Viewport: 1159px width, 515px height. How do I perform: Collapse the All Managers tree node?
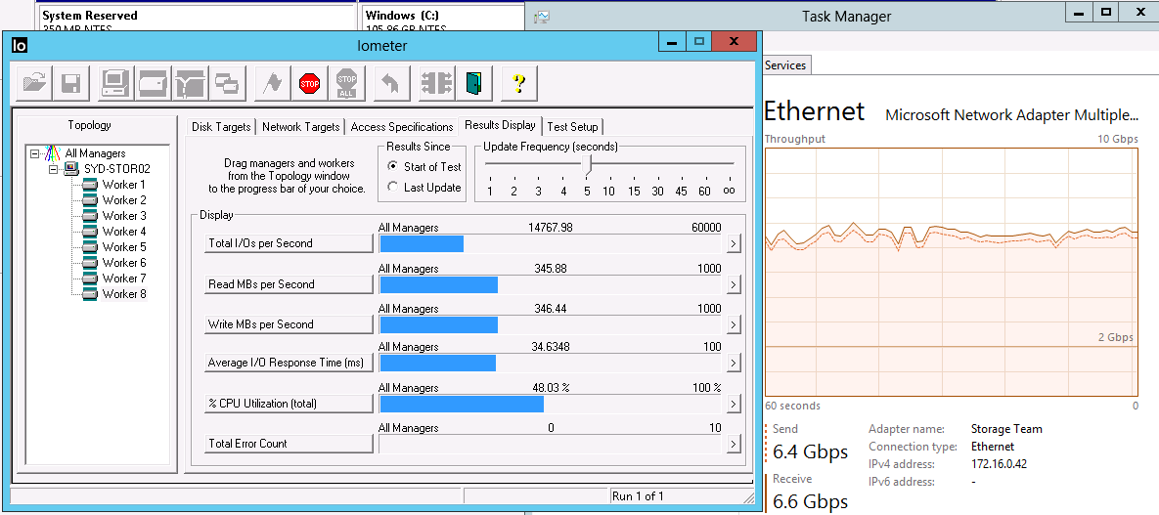pos(35,153)
